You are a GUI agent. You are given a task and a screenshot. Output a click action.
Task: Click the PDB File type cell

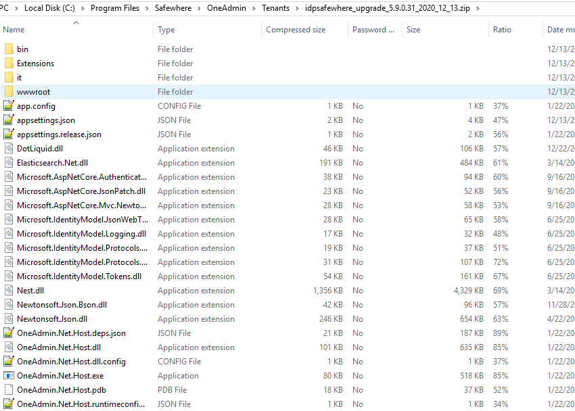click(x=172, y=390)
